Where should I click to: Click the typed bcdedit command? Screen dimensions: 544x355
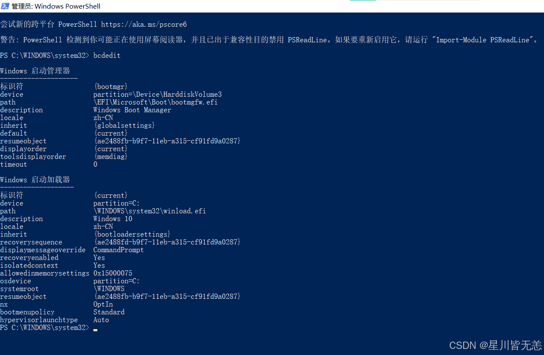click(x=107, y=56)
